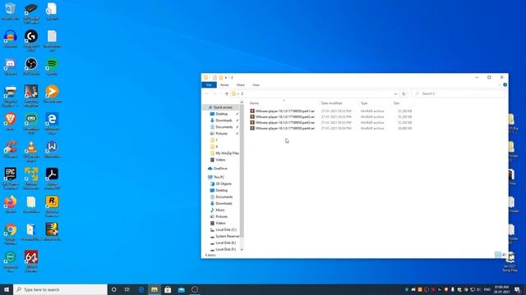The width and height of the screenshot is (526, 295).
Task: Select OneDrive in the navigation pane
Action: (217, 169)
